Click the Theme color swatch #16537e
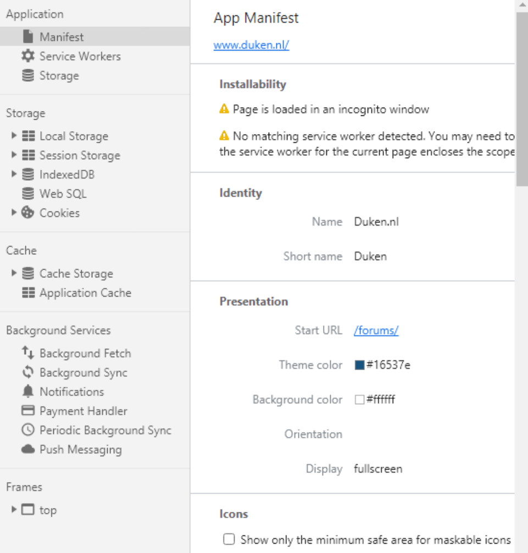The height and width of the screenshot is (553, 528). click(359, 365)
